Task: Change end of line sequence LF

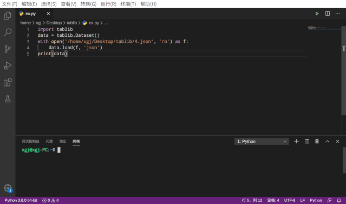Action: tap(303, 200)
